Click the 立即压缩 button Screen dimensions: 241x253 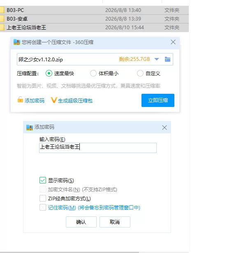(158, 100)
